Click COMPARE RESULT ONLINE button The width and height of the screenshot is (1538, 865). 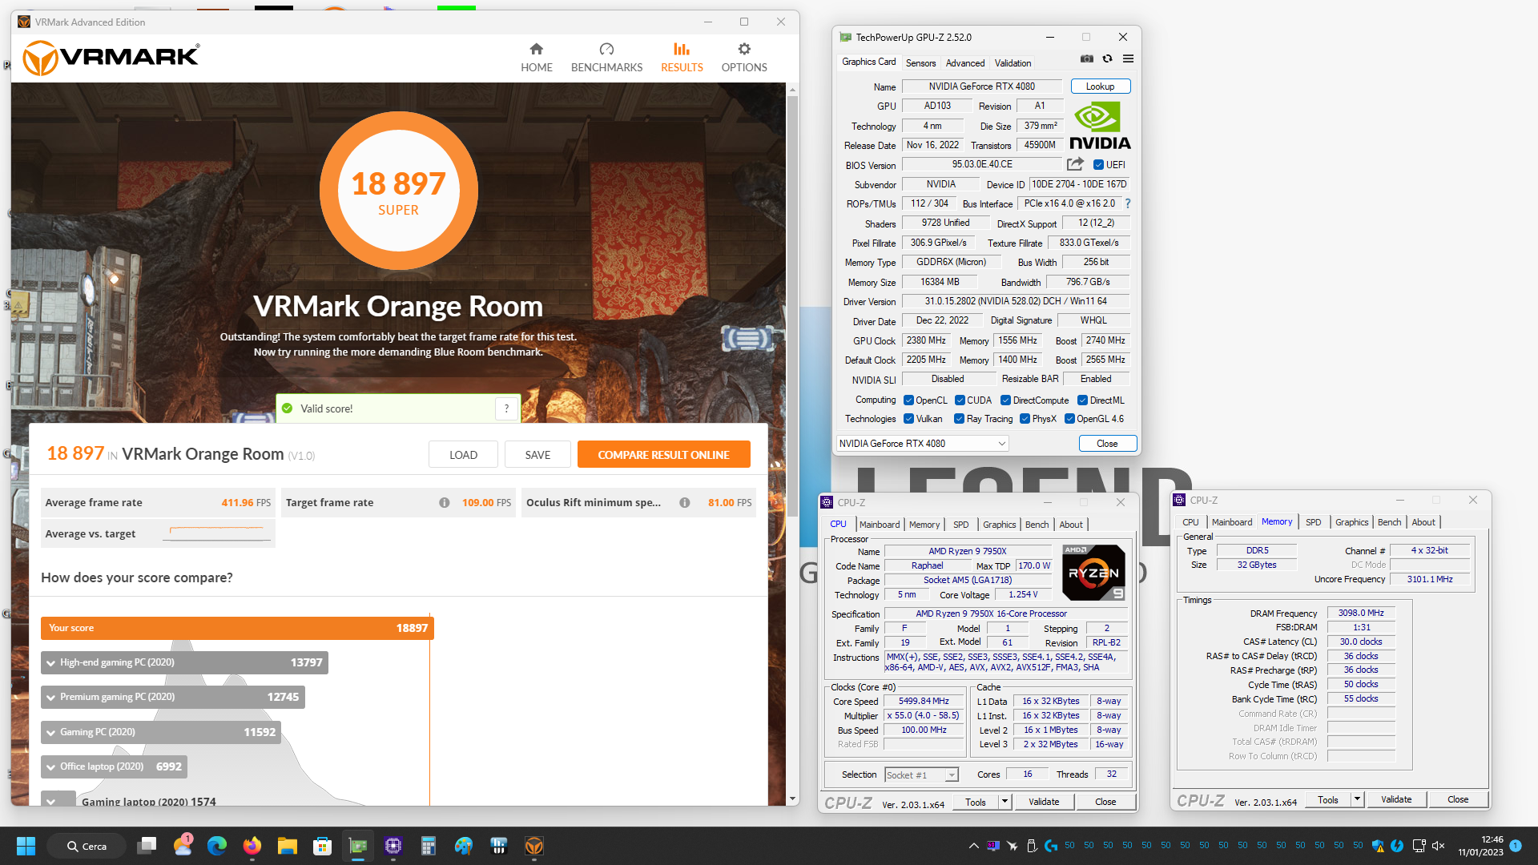click(663, 455)
